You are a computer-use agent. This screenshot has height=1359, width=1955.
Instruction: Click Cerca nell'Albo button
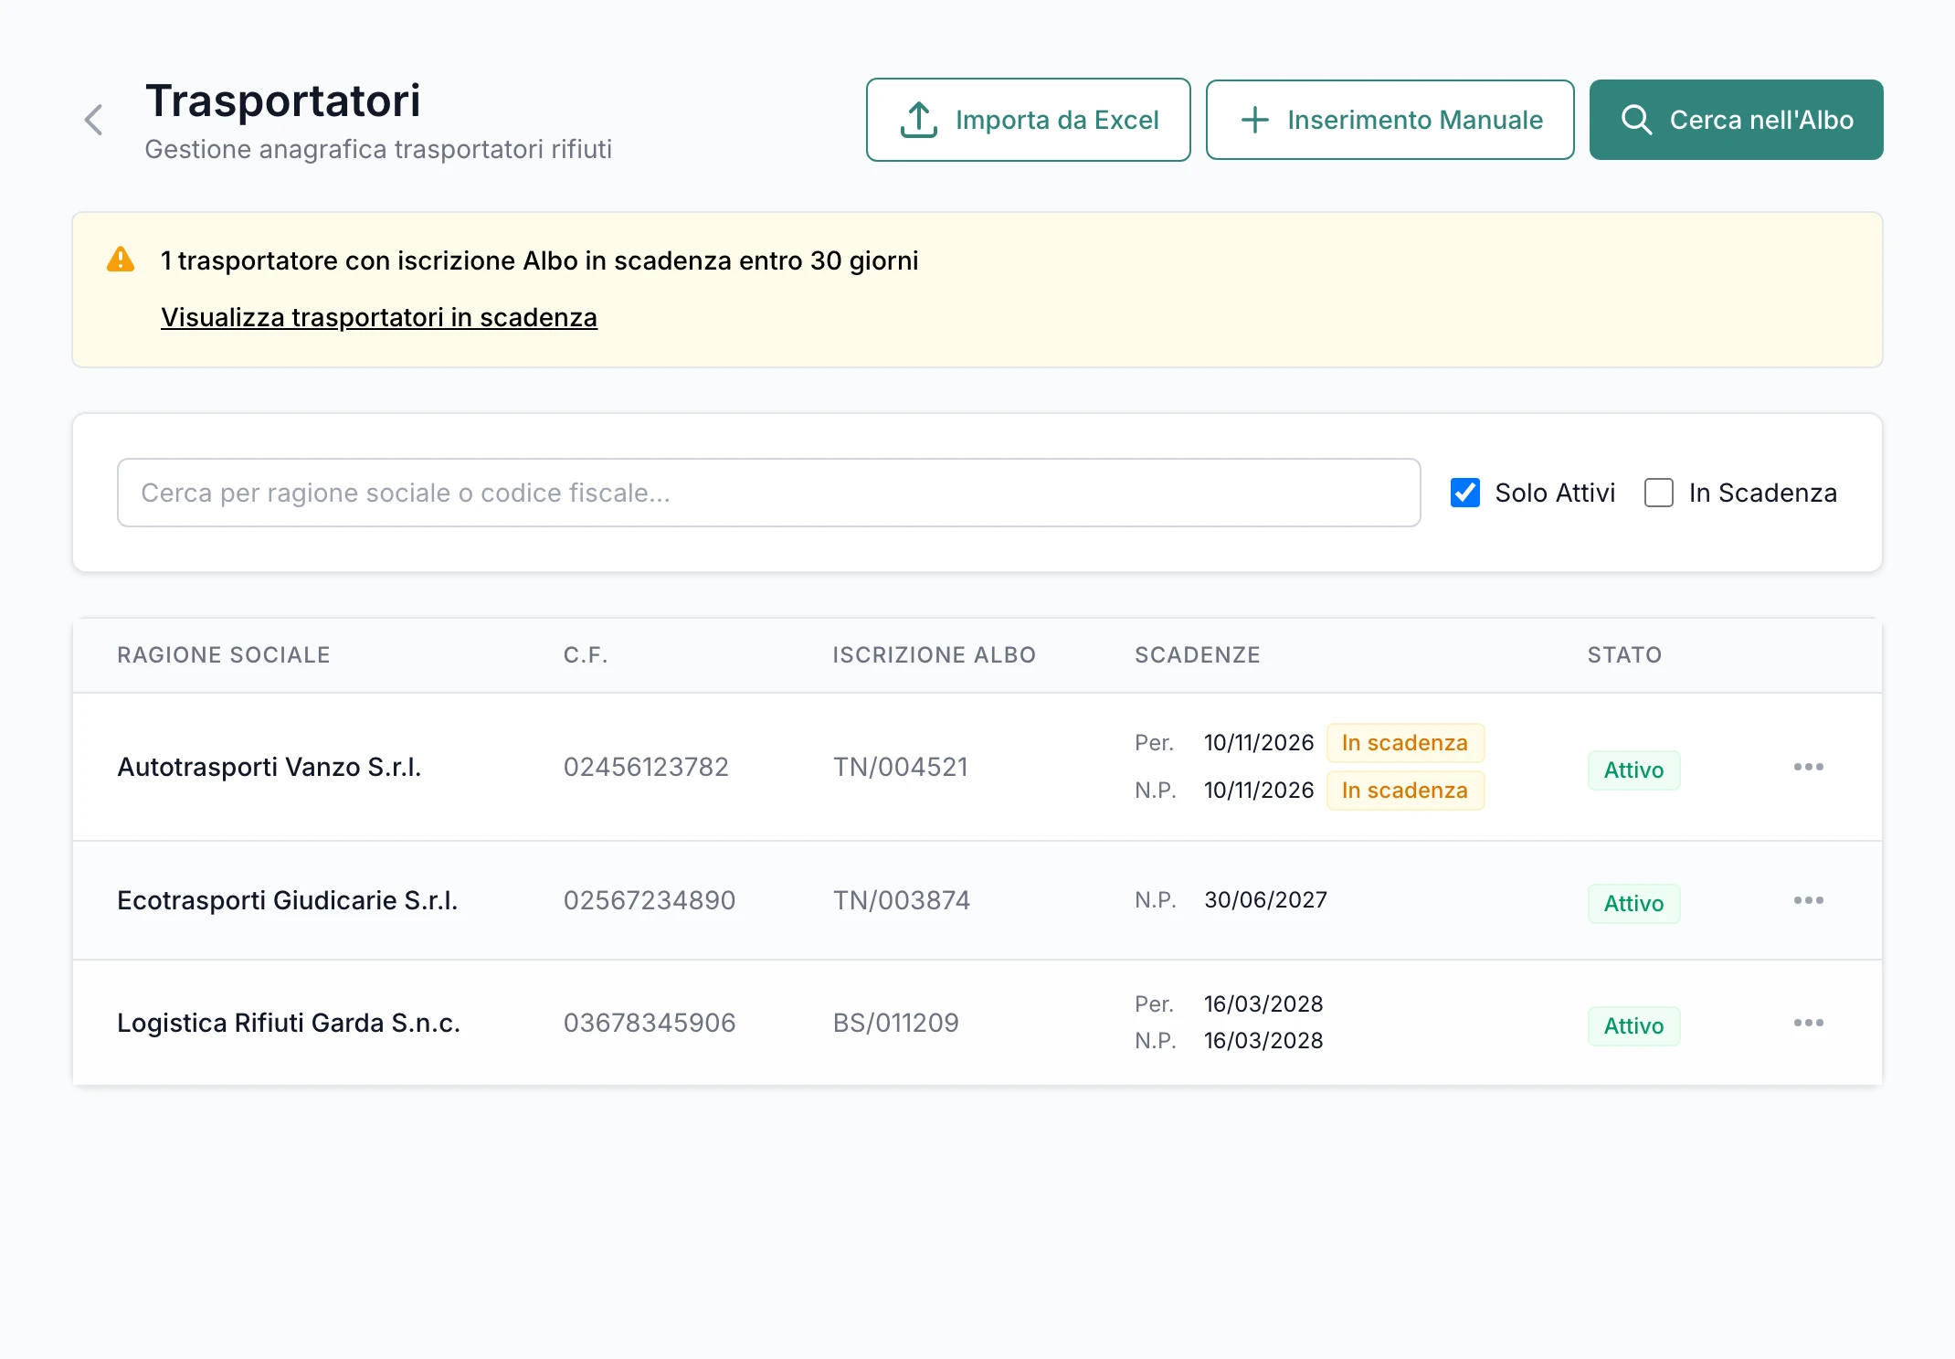click(1736, 120)
